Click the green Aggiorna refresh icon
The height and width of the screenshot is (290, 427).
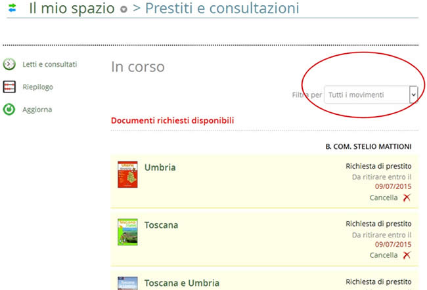tap(9, 110)
